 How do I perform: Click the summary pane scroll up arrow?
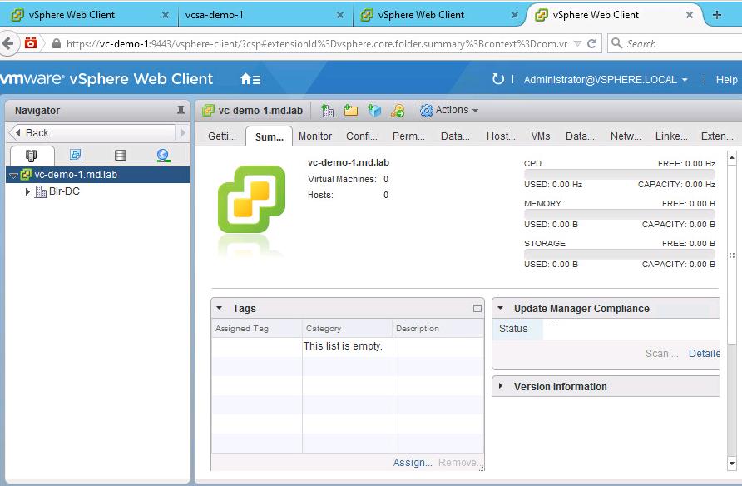point(732,157)
